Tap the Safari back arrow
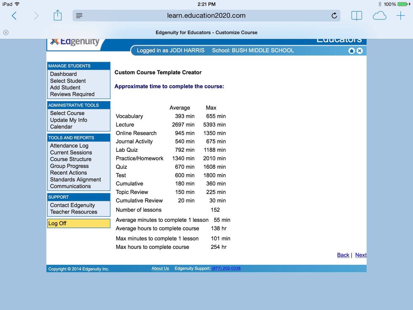The height and width of the screenshot is (310, 413). click(x=14, y=16)
